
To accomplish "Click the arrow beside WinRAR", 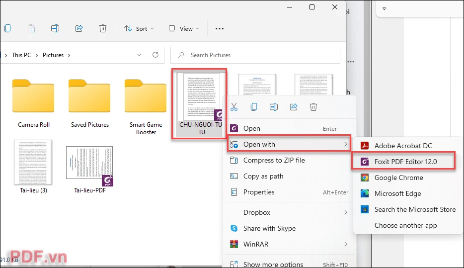I will click(345, 244).
